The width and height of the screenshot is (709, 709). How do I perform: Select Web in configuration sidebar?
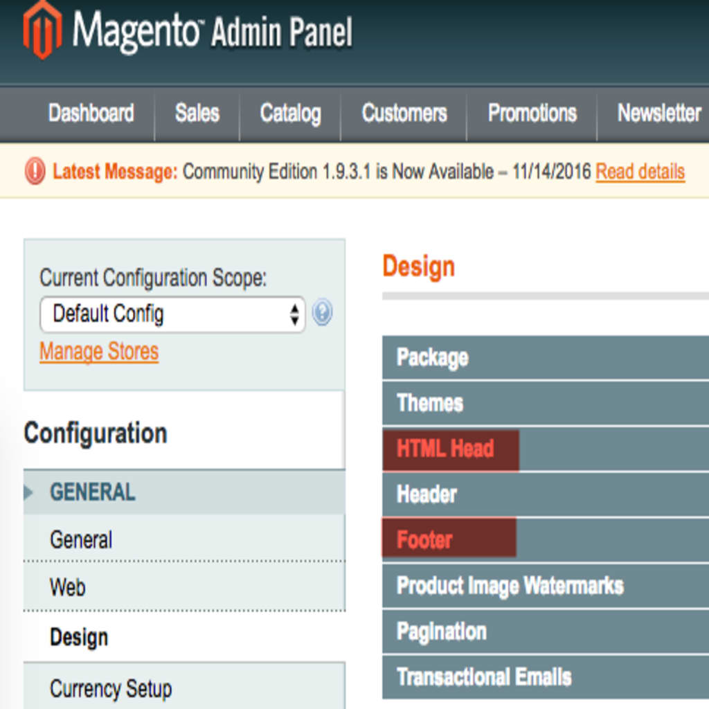point(184,587)
